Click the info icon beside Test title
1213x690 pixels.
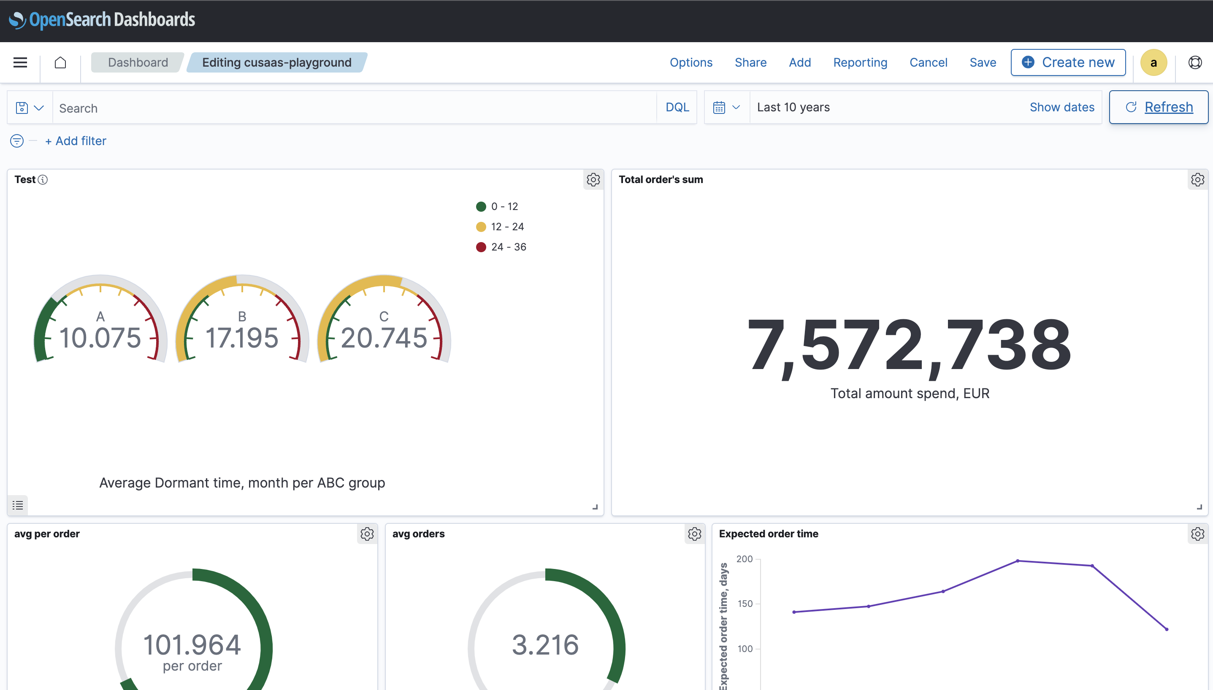(x=43, y=180)
